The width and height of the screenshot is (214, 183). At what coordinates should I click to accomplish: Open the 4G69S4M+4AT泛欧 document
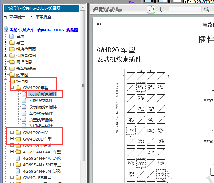tap(42, 158)
